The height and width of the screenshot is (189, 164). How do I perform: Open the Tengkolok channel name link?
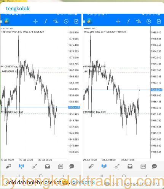tap(17, 8)
